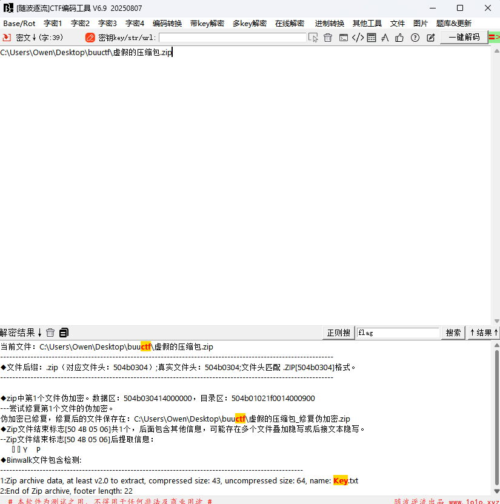Click the 正则搜 button
Screen dimensions: 500x504
click(339, 333)
